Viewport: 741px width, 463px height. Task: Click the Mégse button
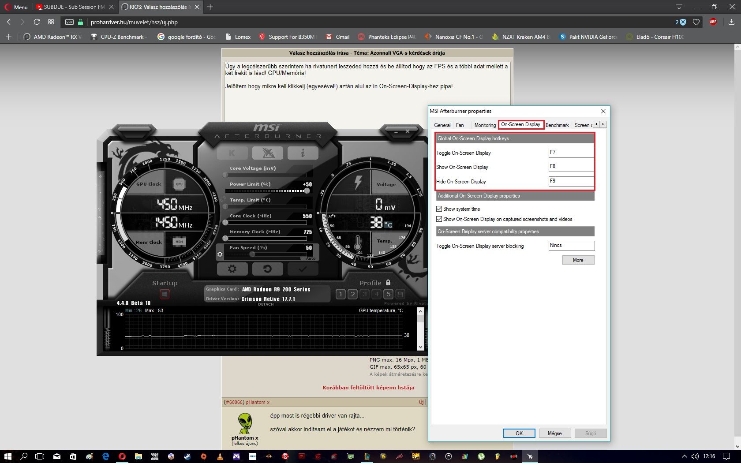point(555,433)
